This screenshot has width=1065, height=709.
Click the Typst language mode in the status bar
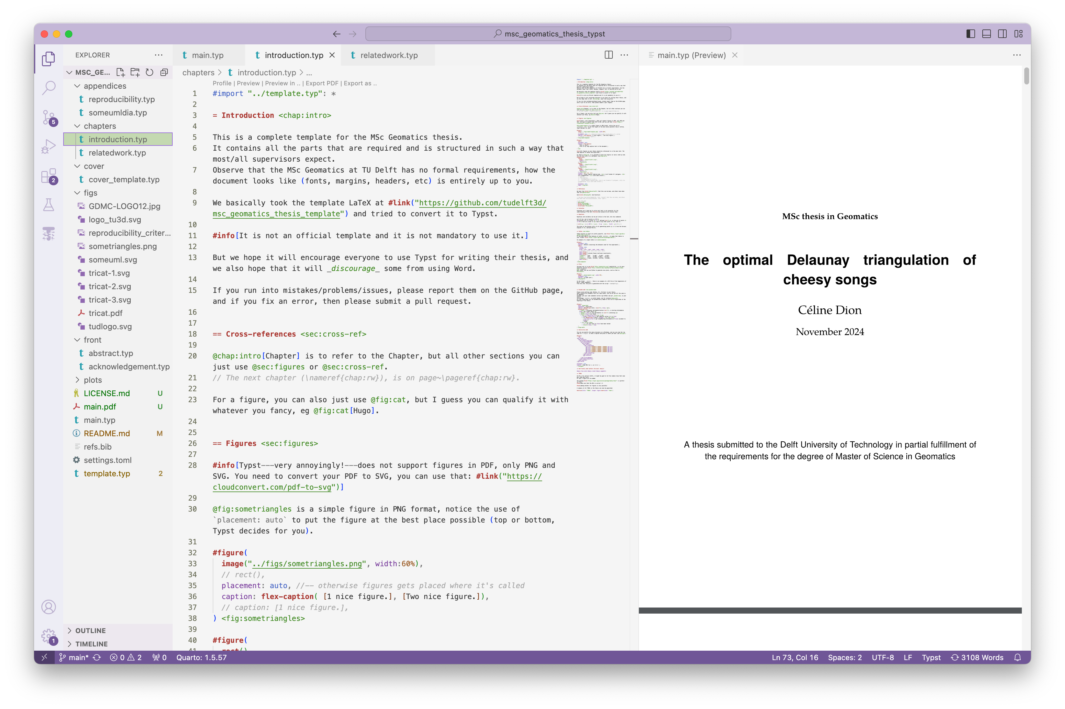(x=931, y=657)
